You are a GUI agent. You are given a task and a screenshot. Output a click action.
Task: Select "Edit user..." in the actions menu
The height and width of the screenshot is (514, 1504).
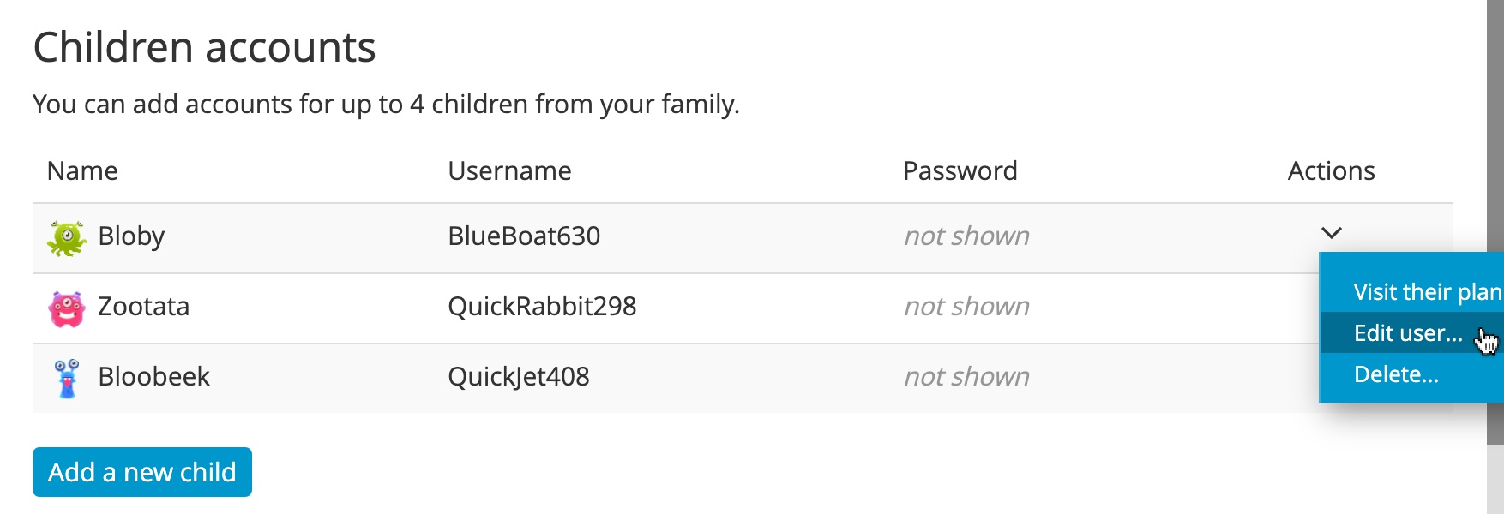click(1408, 333)
